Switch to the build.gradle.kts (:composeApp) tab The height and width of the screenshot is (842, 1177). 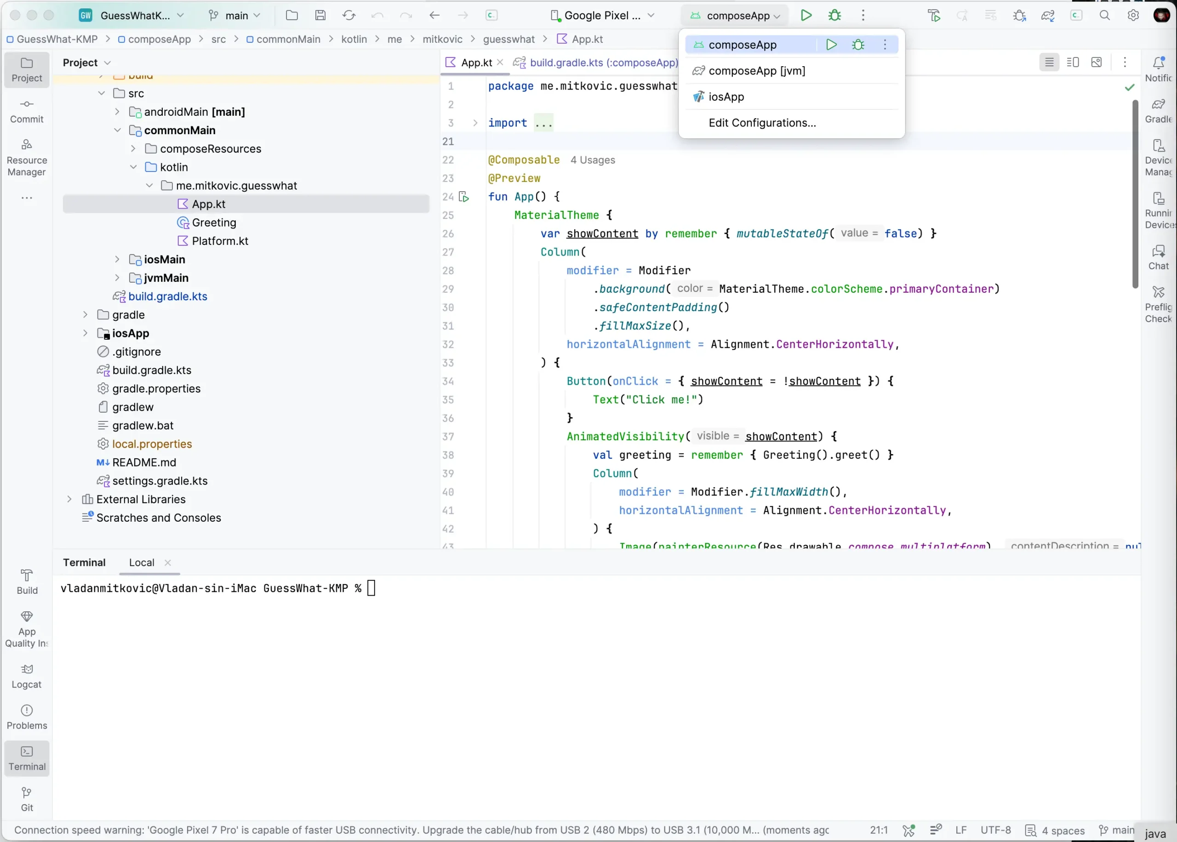coord(596,63)
